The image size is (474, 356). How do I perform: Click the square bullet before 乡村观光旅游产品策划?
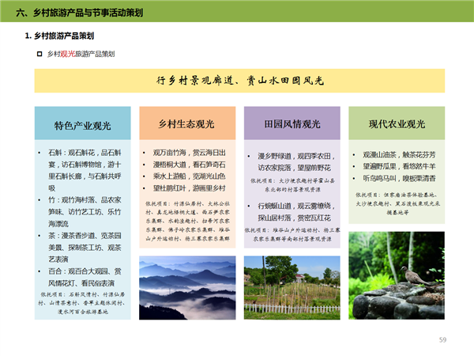click(39, 54)
